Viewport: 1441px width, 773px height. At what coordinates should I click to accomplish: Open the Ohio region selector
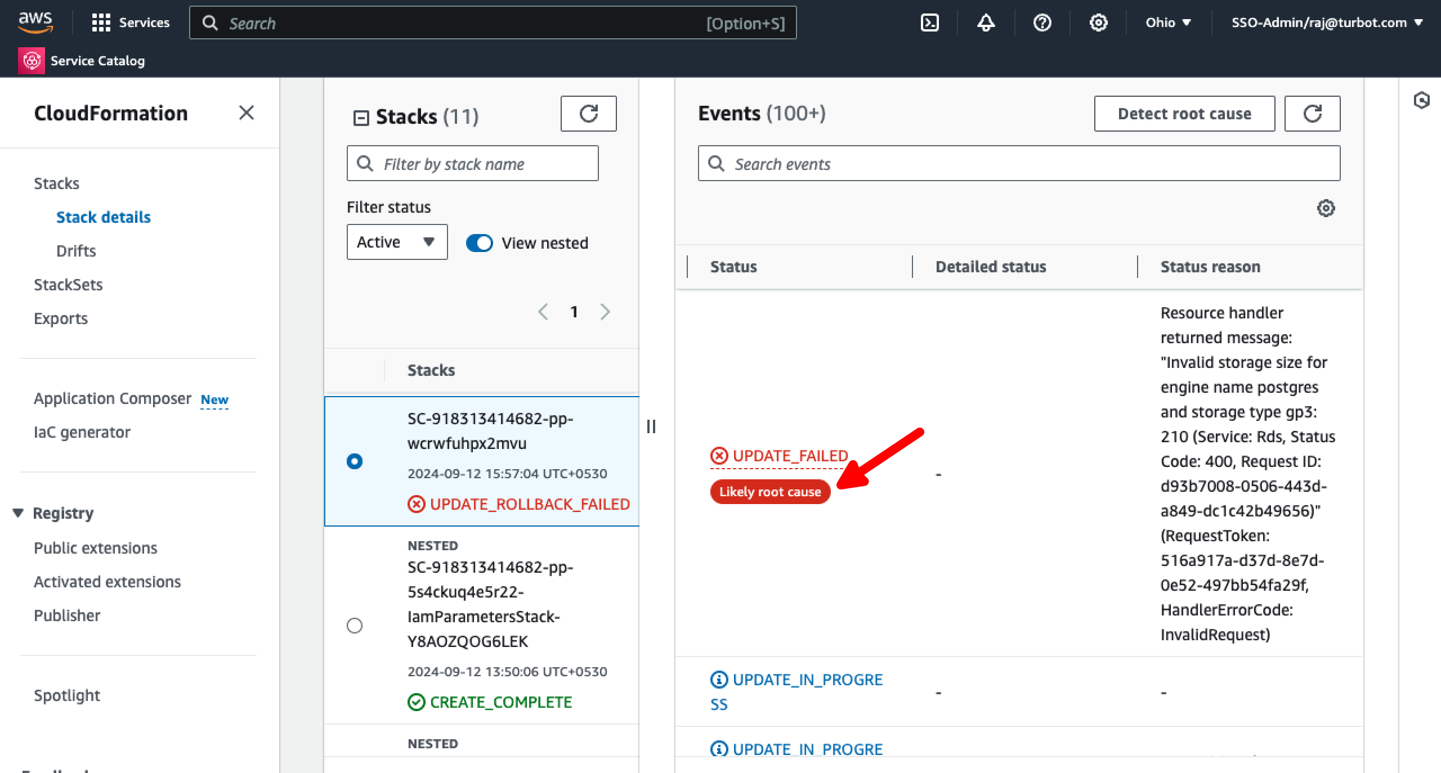(x=1167, y=23)
